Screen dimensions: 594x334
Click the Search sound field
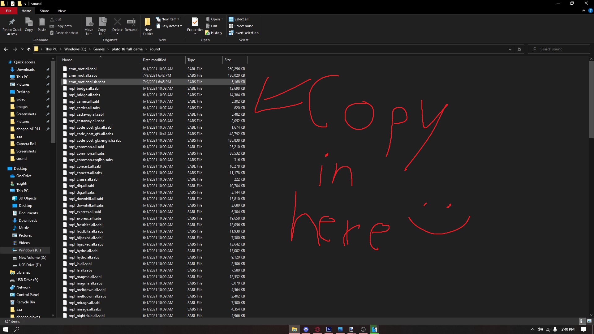559,49
